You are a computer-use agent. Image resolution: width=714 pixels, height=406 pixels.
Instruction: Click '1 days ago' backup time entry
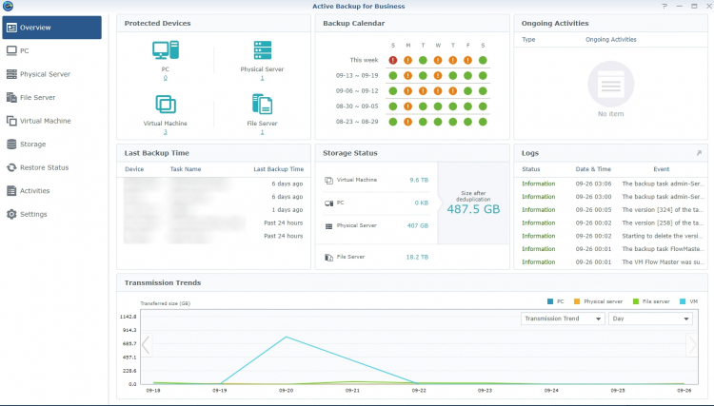(288, 210)
